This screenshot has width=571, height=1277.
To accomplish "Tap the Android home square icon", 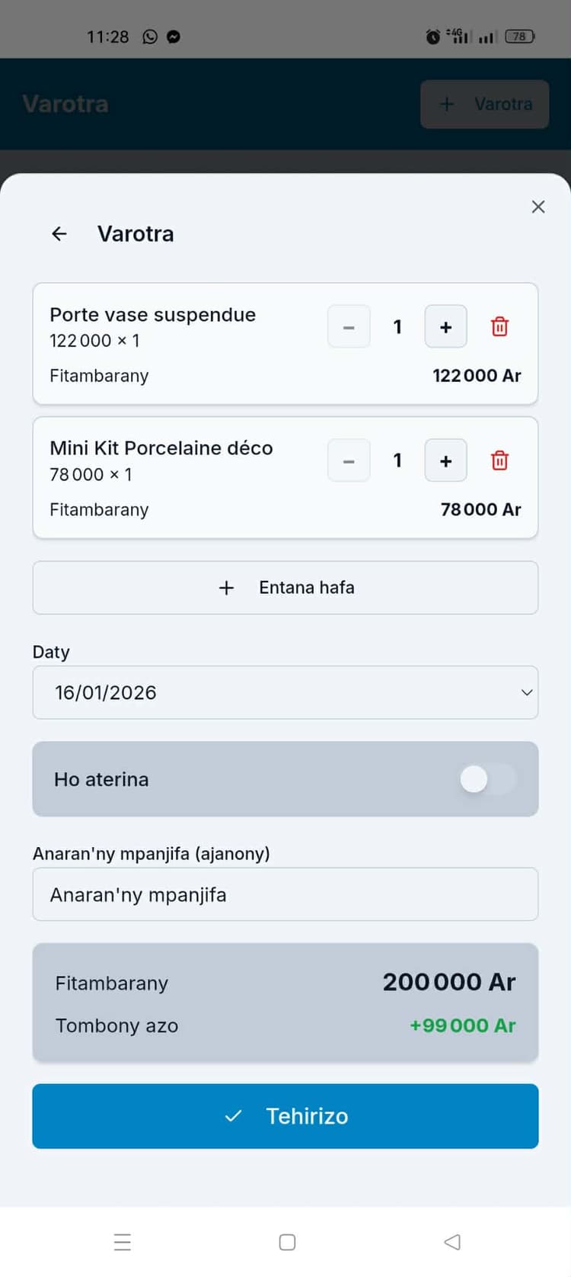I will [x=287, y=1242].
